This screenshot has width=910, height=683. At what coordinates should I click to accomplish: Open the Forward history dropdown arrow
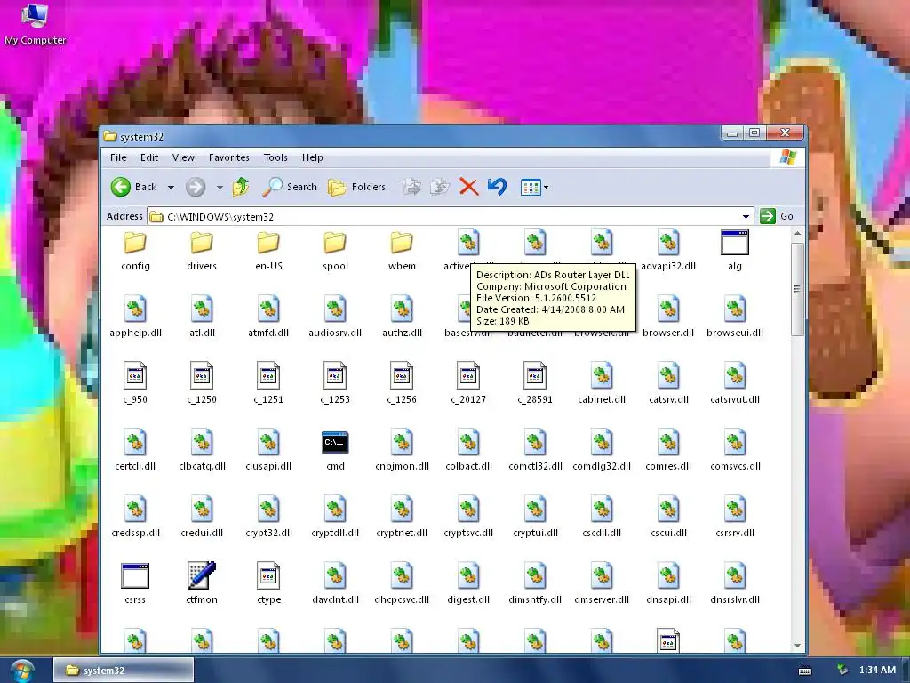tap(220, 187)
